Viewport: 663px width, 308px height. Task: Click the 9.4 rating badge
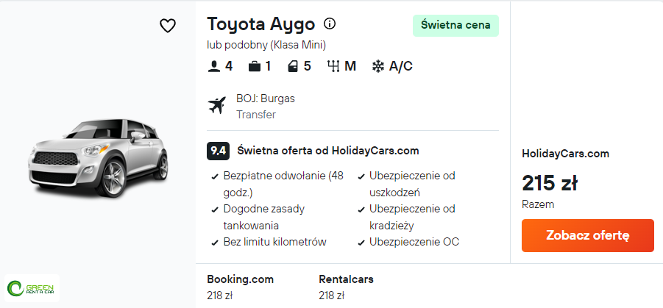tap(219, 151)
